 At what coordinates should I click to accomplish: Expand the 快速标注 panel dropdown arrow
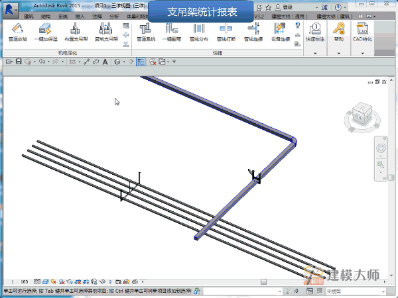(x=315, y=53)
